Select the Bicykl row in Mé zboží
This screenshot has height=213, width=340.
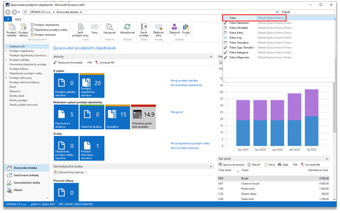(x=273, y=178)
